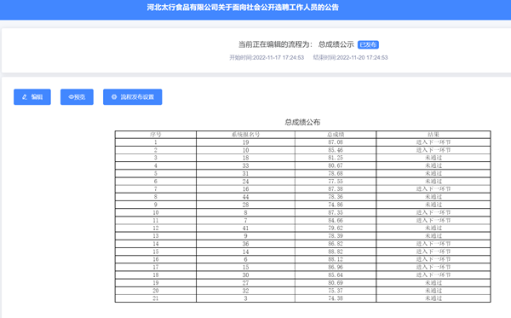This screenshot has height=318, width=511.
Task: Click the 总成绩 column header
Action: coord(336,135)
